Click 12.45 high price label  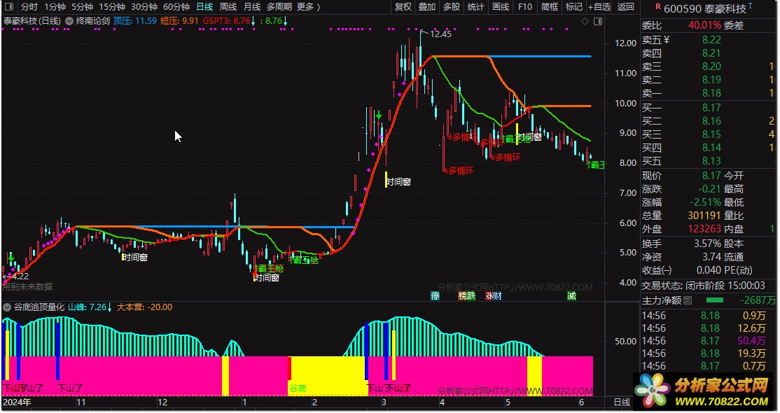pos(440,34)
